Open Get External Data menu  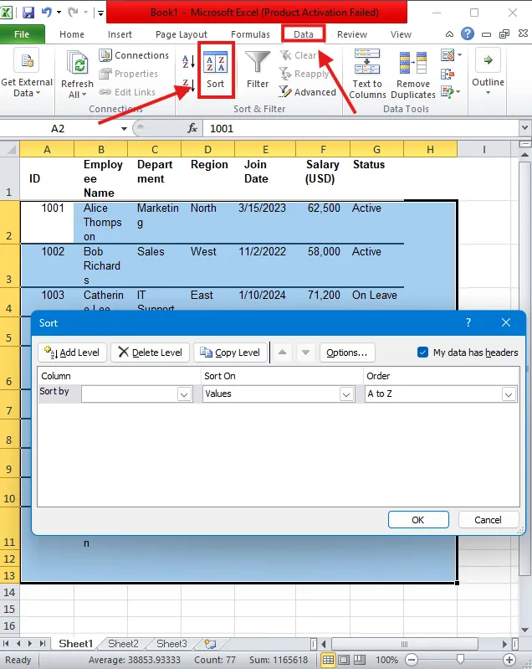(x=27, y=73)
